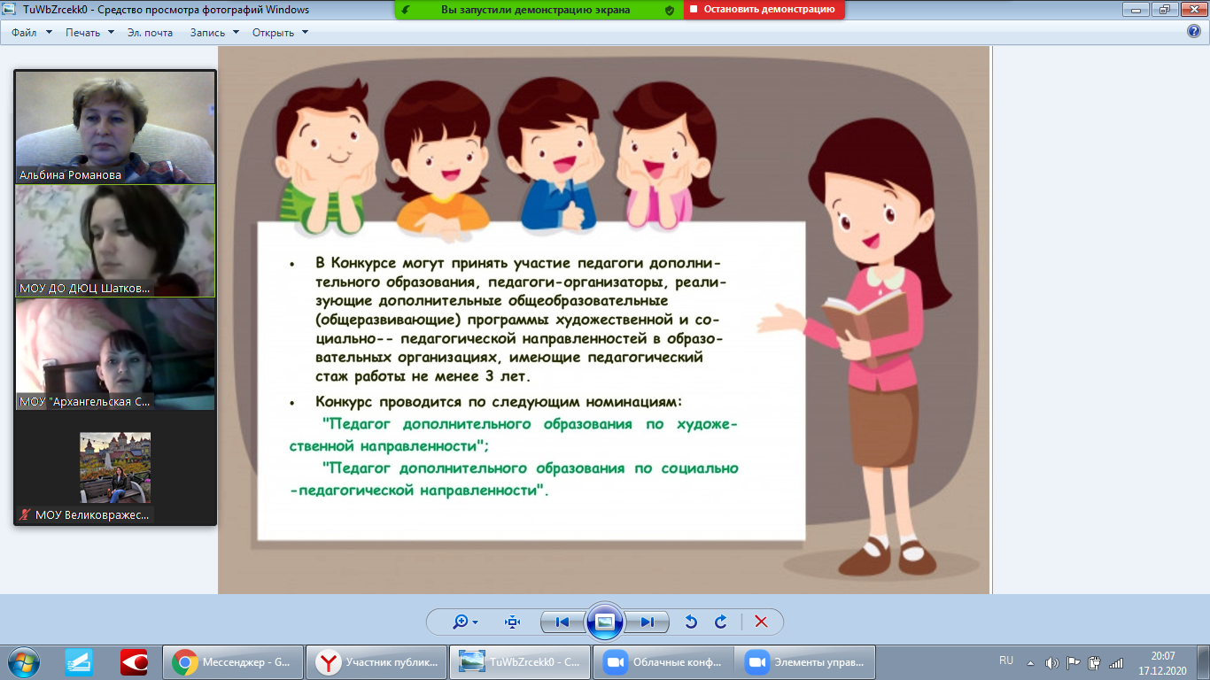
Task: Fit the picture to actual size
Action: pos(512,622)
